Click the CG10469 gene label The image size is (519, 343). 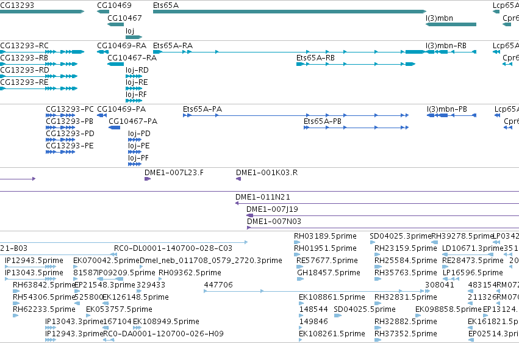114,5
